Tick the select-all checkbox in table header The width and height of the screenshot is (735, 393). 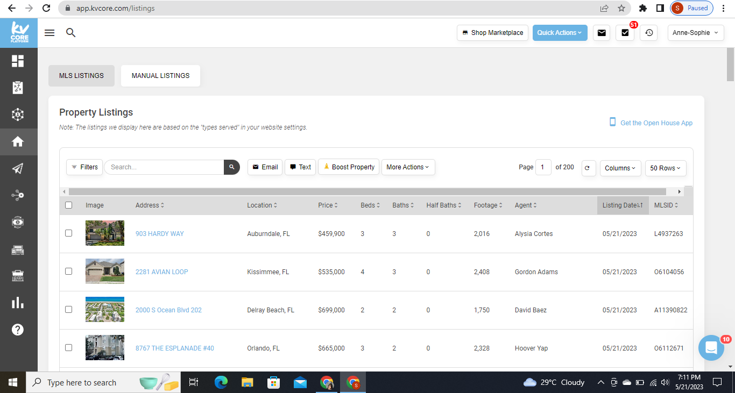click(68, 205)
